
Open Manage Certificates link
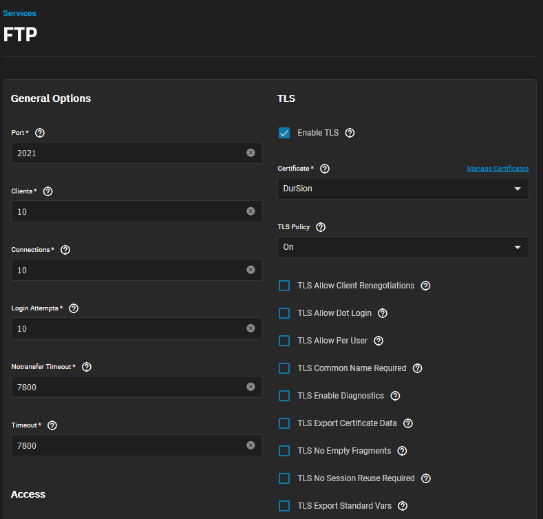[x=498, y=169]
